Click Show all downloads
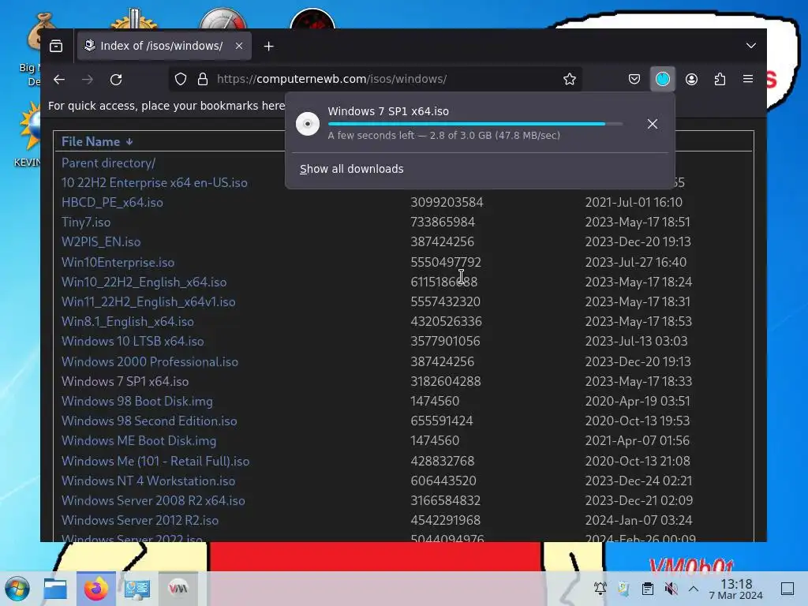The height and width of the screenshot is (606, 808). pyautogui.click(x=351, y=169)
